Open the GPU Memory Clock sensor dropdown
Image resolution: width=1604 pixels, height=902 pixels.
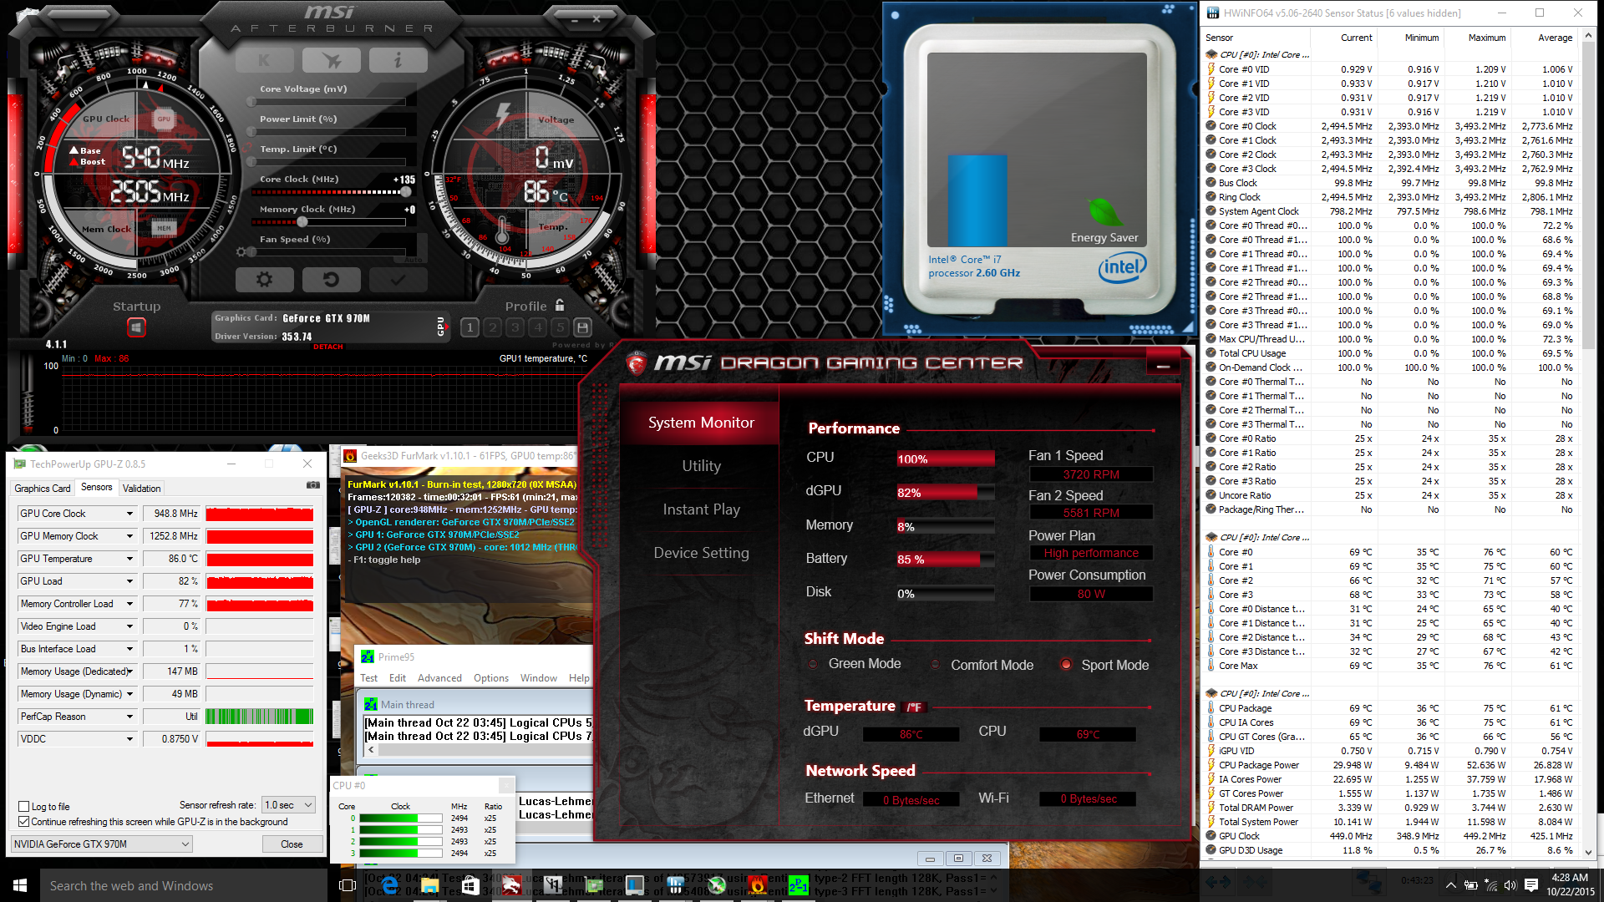pos(129,536)
